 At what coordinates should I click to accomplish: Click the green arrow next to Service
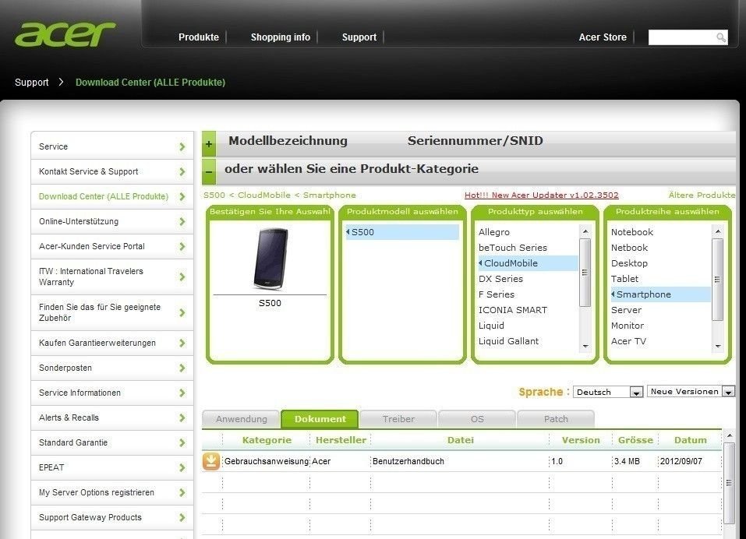pos(182,147)
